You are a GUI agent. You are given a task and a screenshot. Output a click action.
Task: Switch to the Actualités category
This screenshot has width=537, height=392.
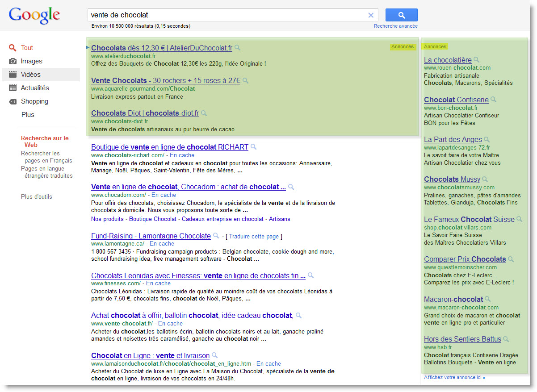click(35, 88)
